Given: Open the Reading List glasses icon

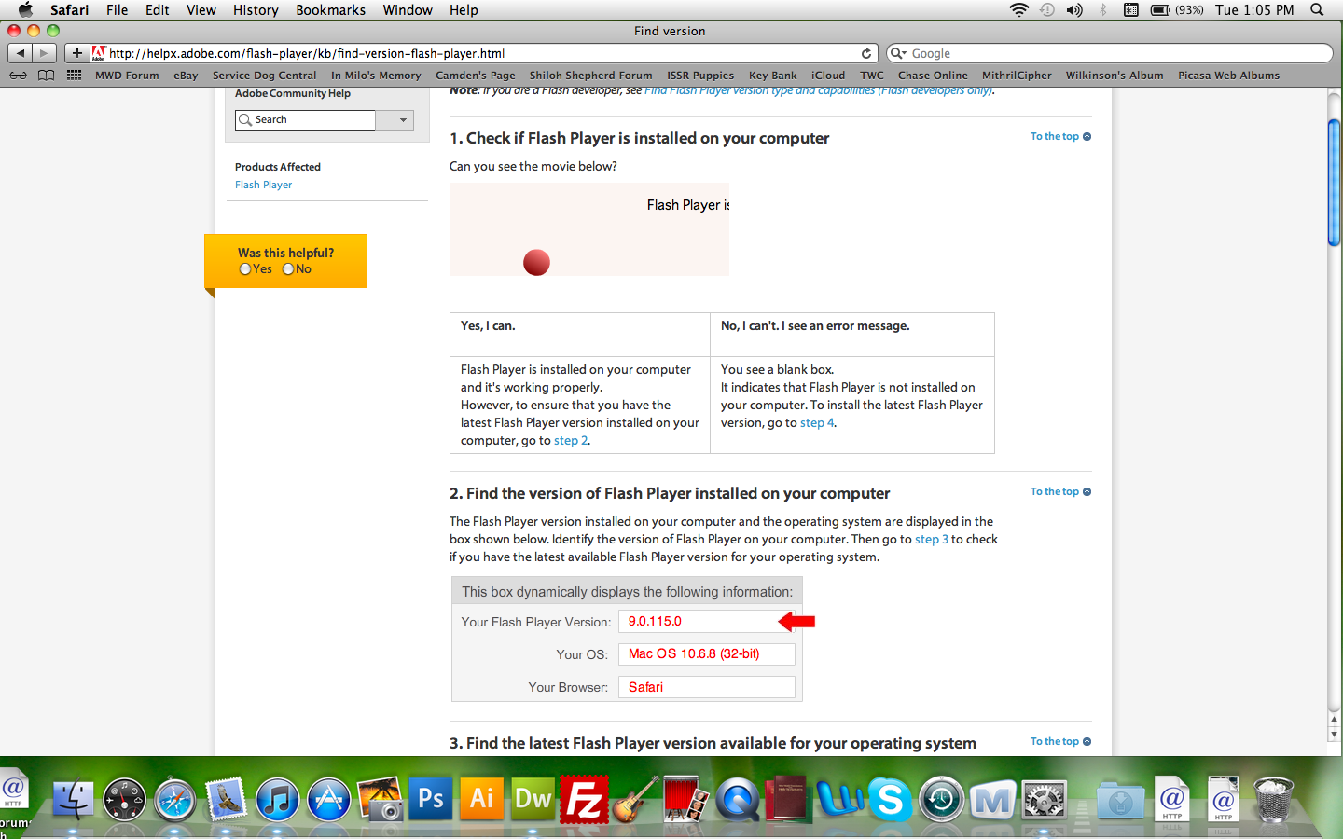Looking at the screenshot, I should [x=19, y=76].
